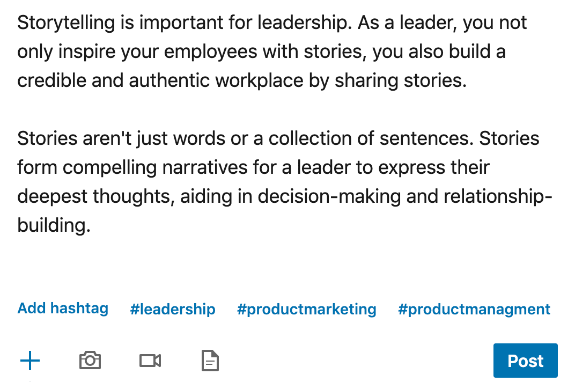The image size is (575, 382).
Task: Select the #productmarketing hashtag suggestion
Action: coord(306,310)
